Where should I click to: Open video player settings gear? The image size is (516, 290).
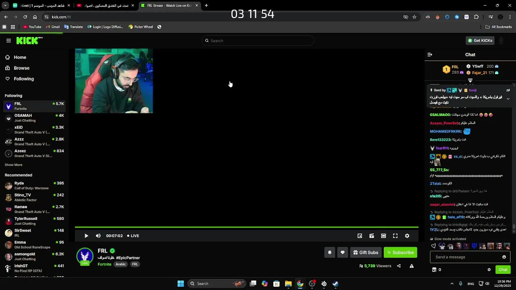(x=407, y=236)
